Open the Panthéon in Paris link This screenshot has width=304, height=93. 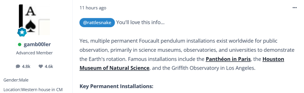pyautogui.click(x=228, y=59)
